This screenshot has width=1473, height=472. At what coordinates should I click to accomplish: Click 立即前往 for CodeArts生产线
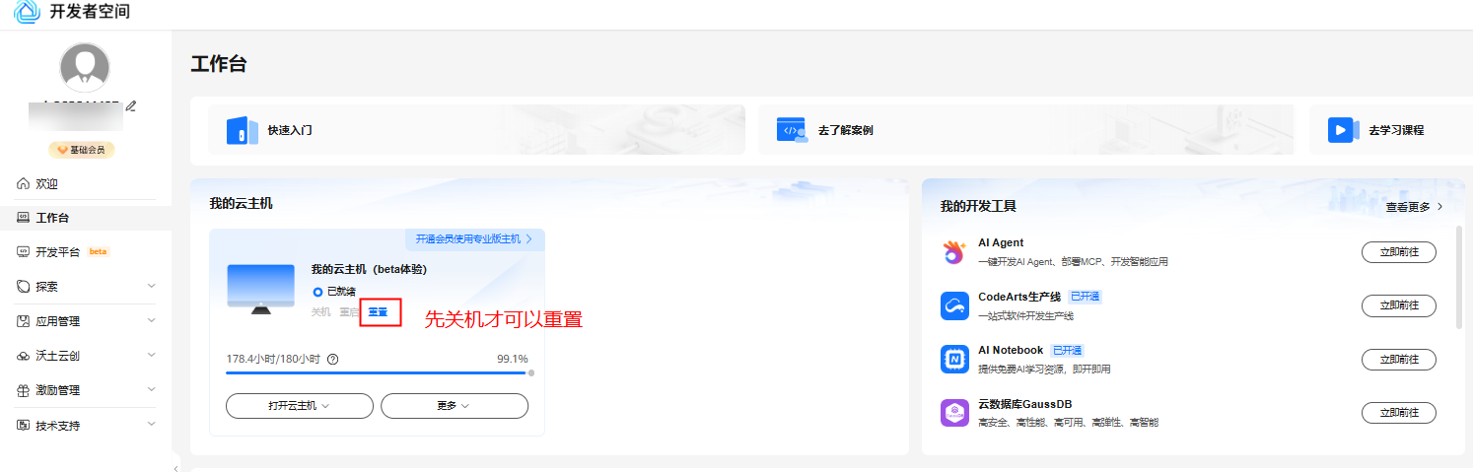coord(1399,305)
